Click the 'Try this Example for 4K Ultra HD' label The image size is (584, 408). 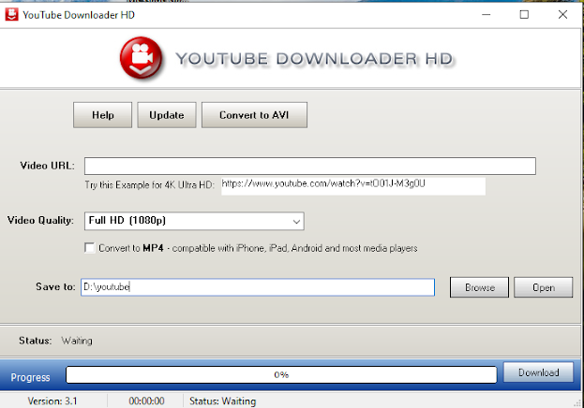tap(149, 185)
